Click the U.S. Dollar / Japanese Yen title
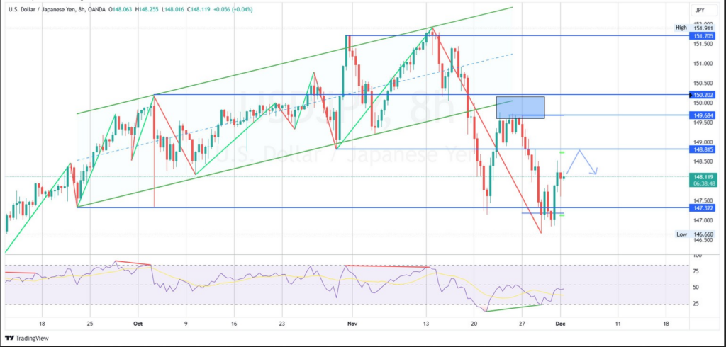 pos(44,9)
